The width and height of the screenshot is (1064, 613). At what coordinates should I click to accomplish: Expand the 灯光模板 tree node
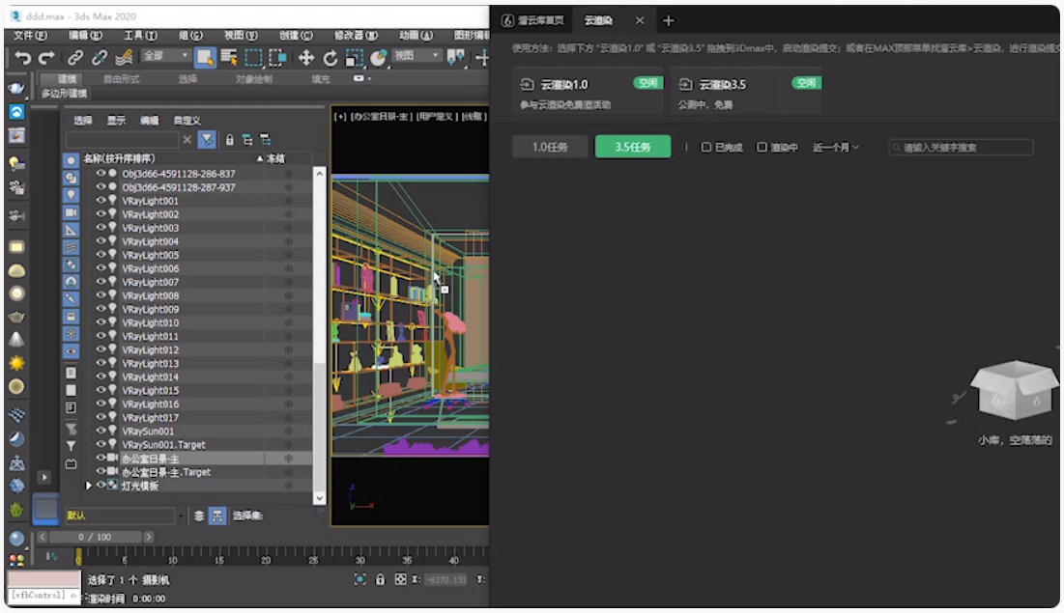[88, 486]
